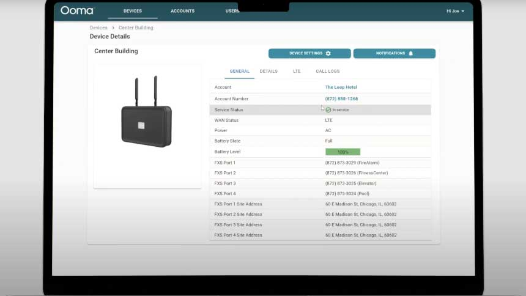The height and width of the screenshot is (296, 526).
Task: Switch to the LTE tab
Action: (x=297, y=72)
